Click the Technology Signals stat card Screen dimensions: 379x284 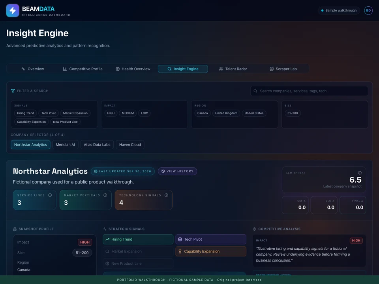coord(144,200)
